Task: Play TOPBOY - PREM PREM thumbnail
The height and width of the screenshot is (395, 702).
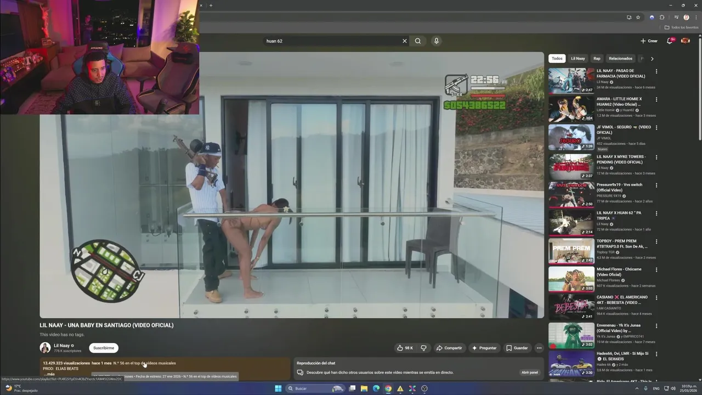Action: point(571,251)
